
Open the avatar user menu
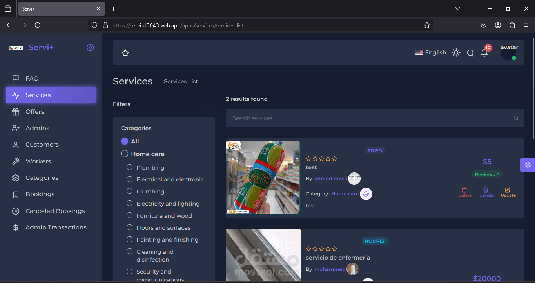click(x=509, y=52)
